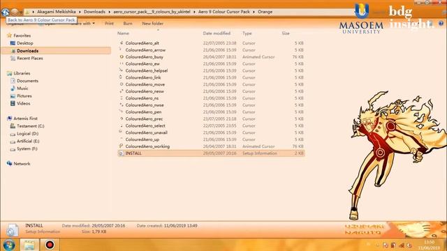
Task: Navigate to the aero_cursor_pack__9_colours_by_ukintel breadcrumb
Action: pos(152,12)
